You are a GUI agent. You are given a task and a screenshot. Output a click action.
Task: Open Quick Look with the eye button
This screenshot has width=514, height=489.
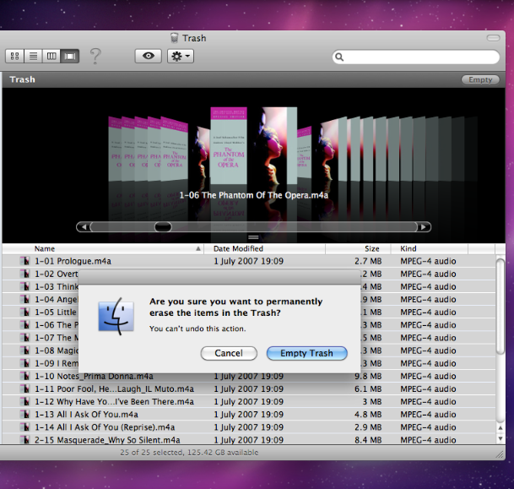(149, 56)
